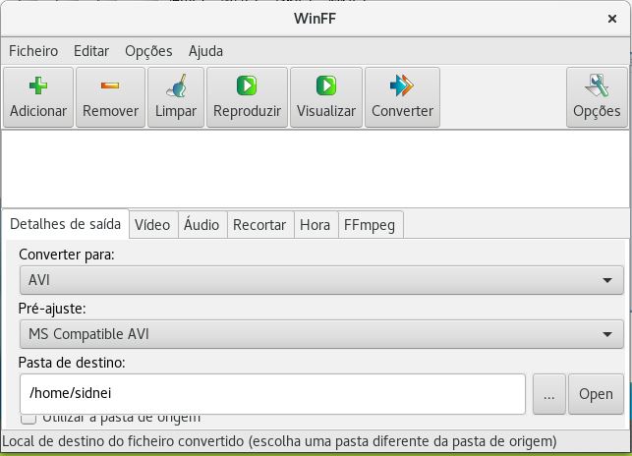Image resolution: width=632 pixels, height=456 pixels.
Task: Switch to the Recortar tab
Action: (x=259, y=225)
